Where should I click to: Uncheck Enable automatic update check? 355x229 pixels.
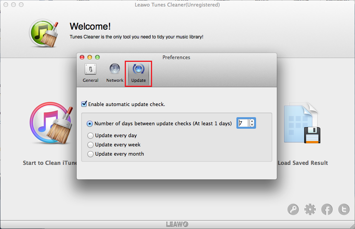coord(84,104)
